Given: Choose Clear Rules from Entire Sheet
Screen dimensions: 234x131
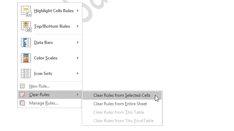Looking at the screenshot, I should [x=120, y=104].
